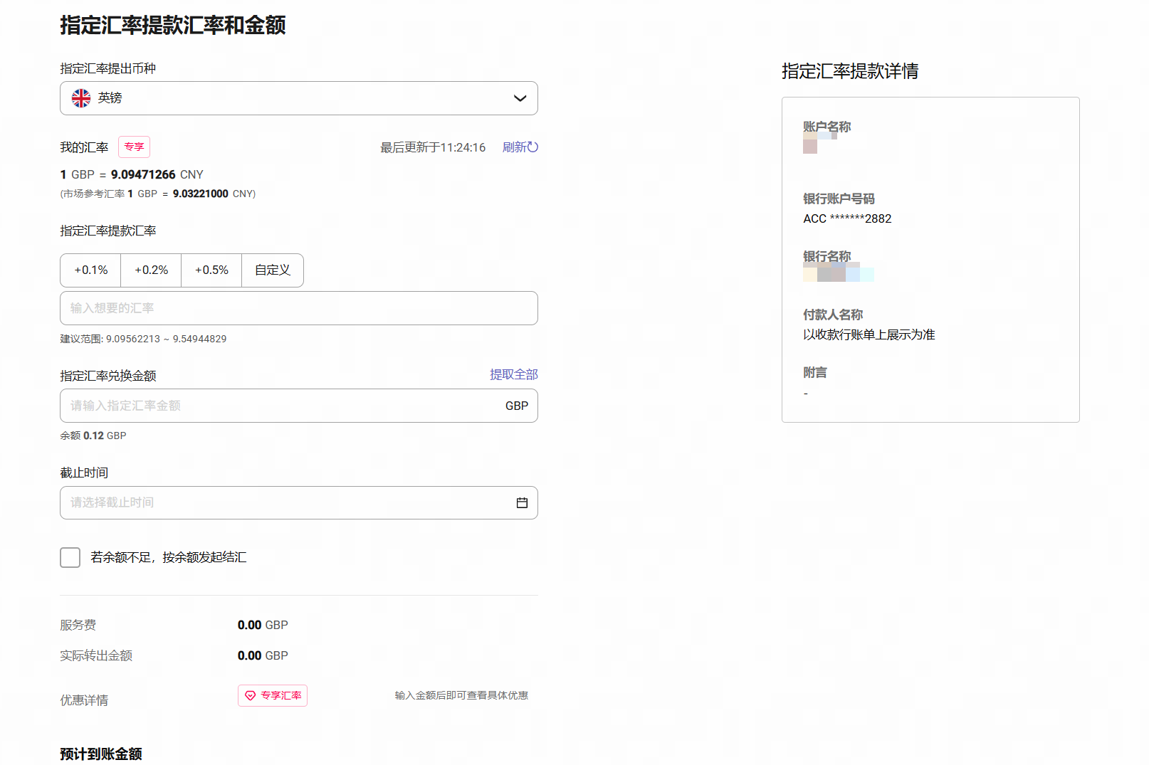Viewport: 1149px width, 765px height.
Task: Click 以收款行账单上展示为准 payer name text
Action: pos(869,334)
